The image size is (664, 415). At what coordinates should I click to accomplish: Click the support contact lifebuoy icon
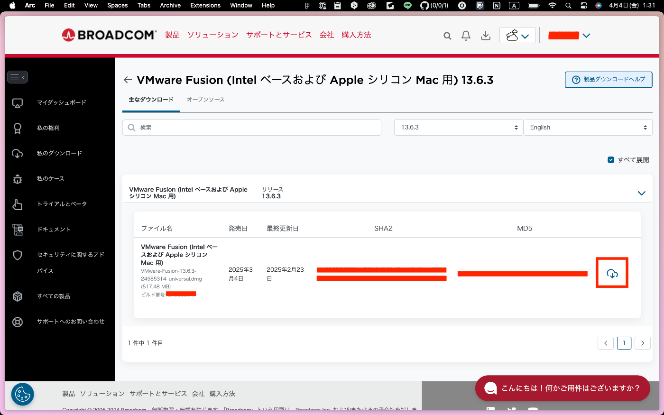tap(18, 322)
